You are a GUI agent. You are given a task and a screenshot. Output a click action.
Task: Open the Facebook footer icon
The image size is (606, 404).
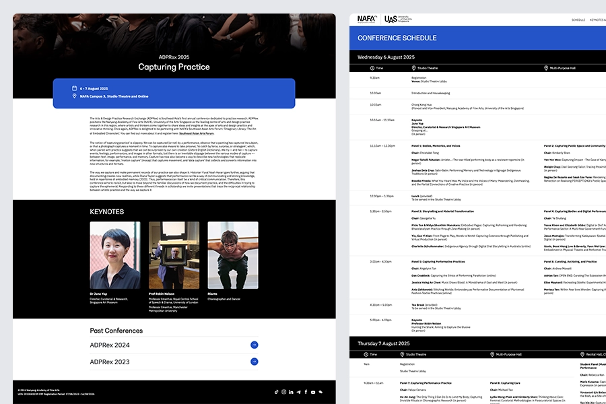pos(306,391)
